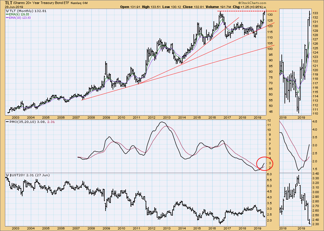Click the EMA(6) 126.55 legend entry
Image resolution: width=324 pixels, height=231 pixels.
[19, 14]
